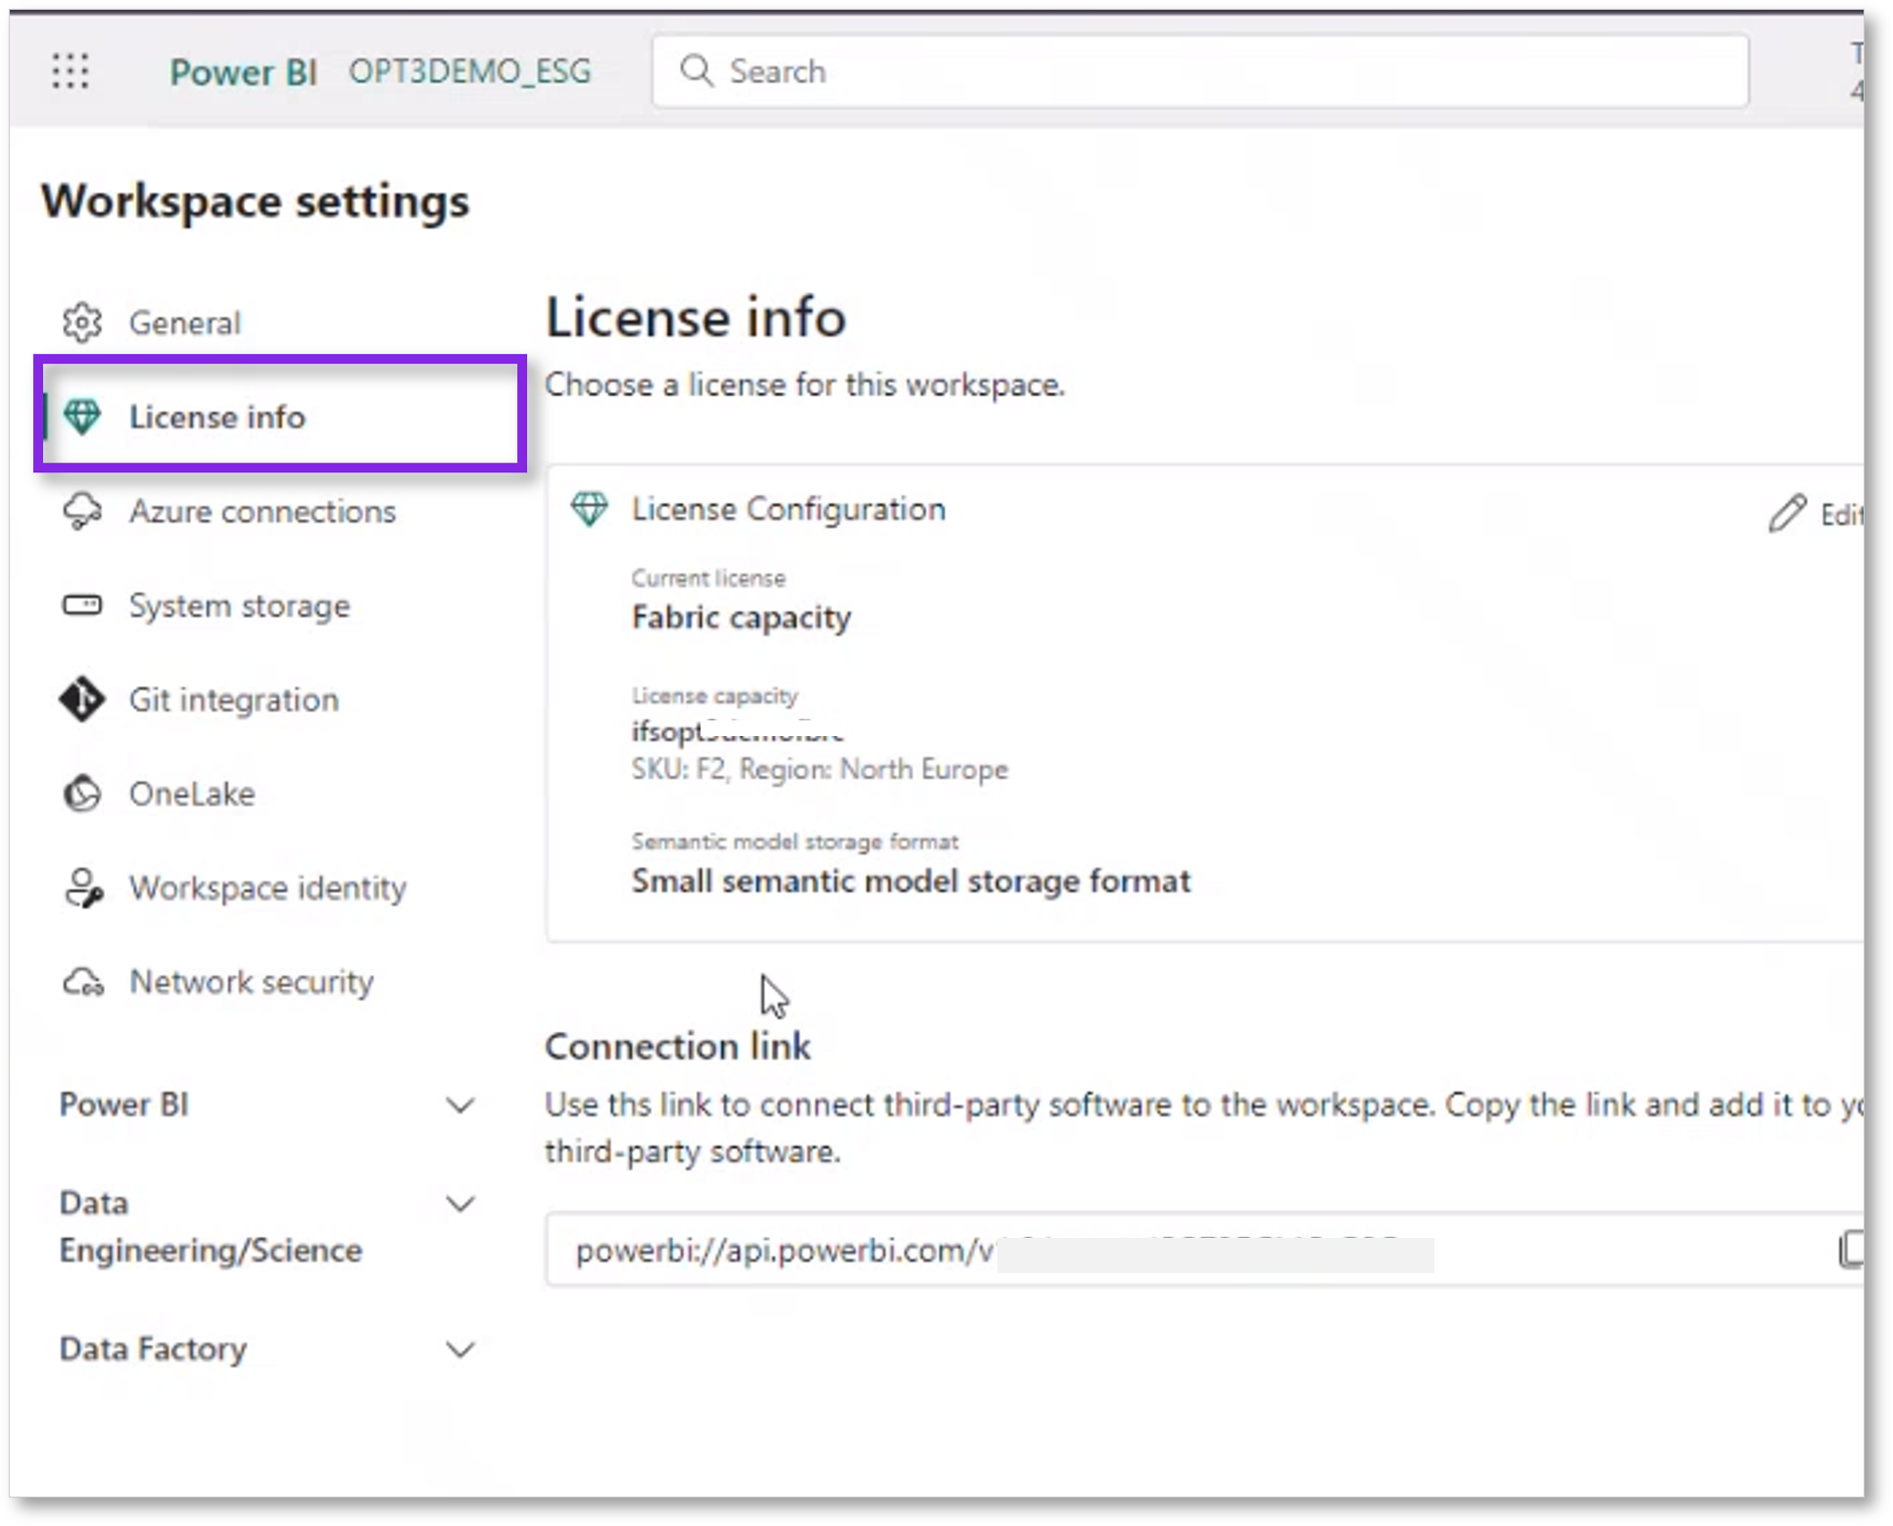
Task: Click the Connection link heading
Action: (678, 1047)
